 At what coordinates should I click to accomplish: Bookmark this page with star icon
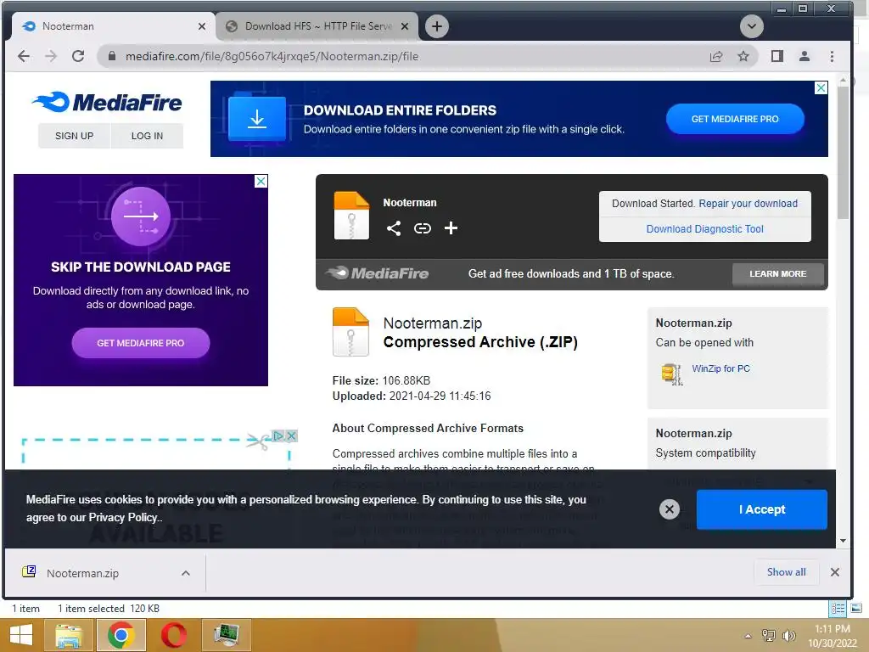pyautogui.click(x=743, y=56)
